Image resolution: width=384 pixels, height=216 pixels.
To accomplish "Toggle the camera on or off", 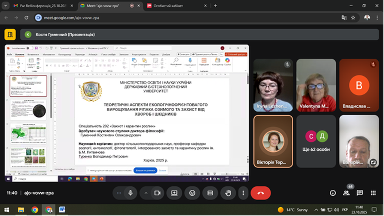I will pyautogui.click(x=157, y=193).
